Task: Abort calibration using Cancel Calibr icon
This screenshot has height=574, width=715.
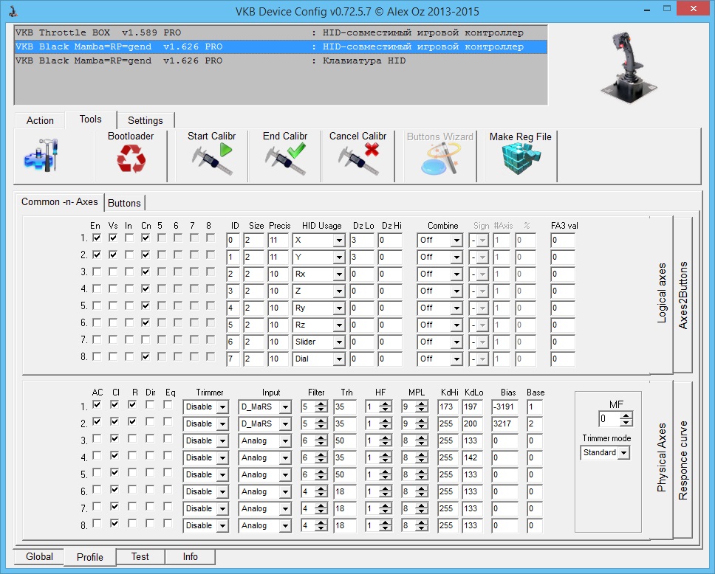Action: 358,159
